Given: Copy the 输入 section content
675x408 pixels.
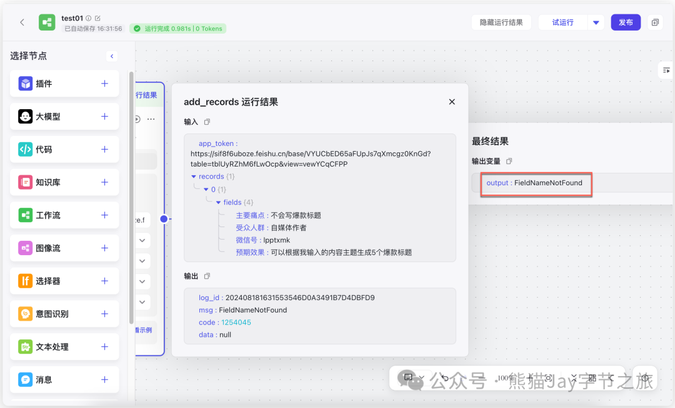Looking at the screenshot, I should tap(207, 122).
